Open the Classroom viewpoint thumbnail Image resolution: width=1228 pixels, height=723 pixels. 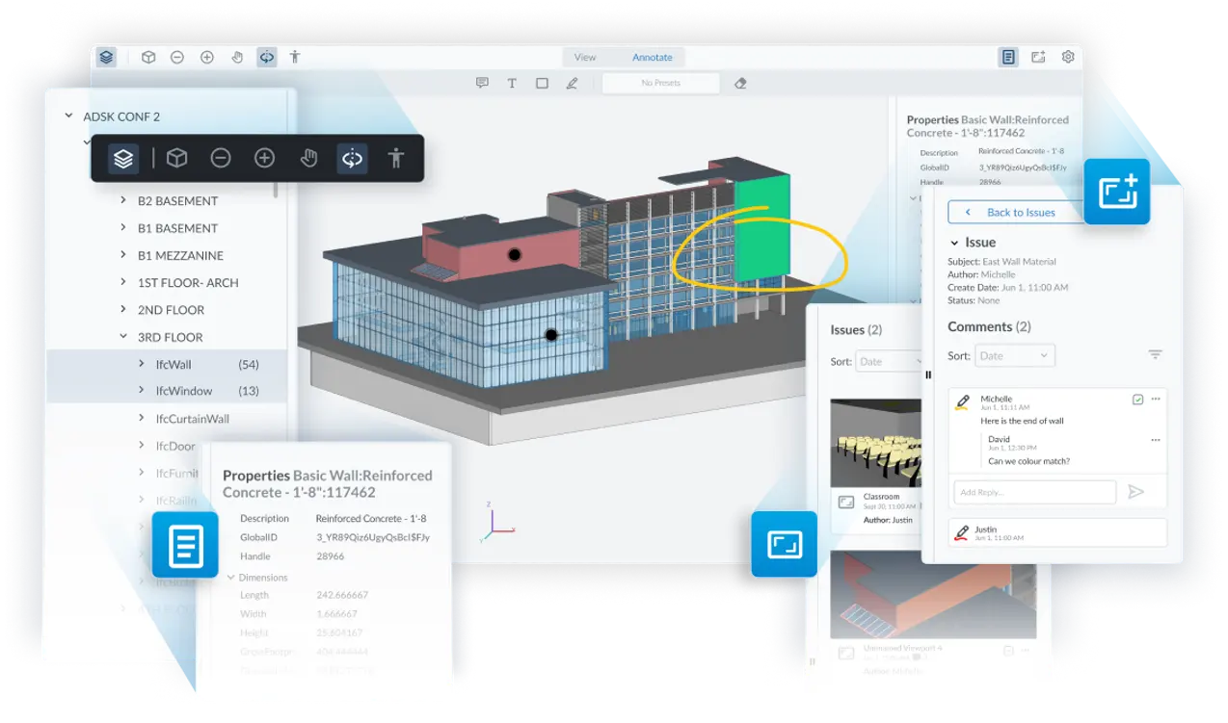point(876,442)
